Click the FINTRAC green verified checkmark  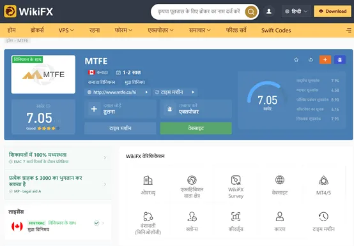point(96,223)
